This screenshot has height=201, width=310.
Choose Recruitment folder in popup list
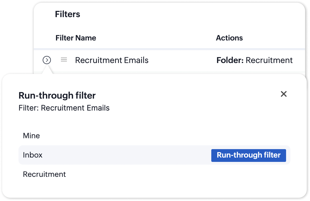pos(44,174)
